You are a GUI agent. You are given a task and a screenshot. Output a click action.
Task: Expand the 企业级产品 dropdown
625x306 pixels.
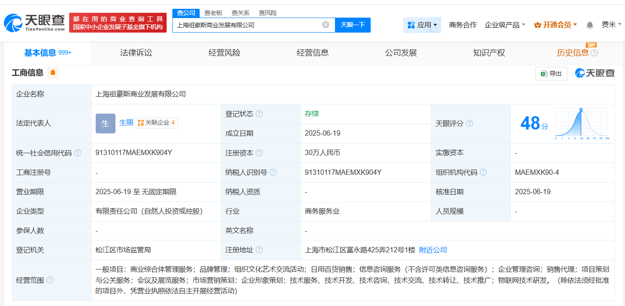tap(505, 25)
